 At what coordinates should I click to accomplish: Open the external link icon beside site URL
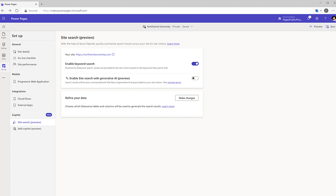113,54
